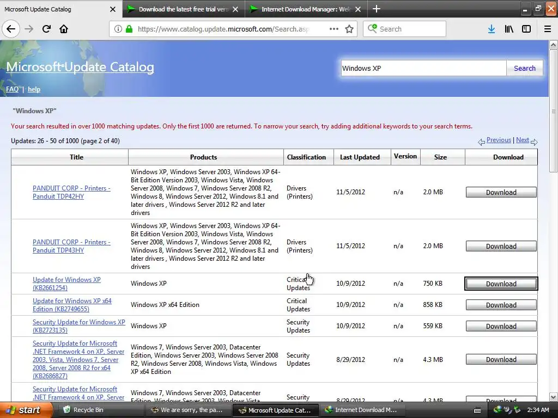Click the catalog Search button

click(x=525, y=68)
